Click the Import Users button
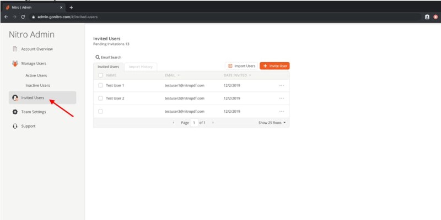Viewport: 441px width, 220px height. [241, 66]
